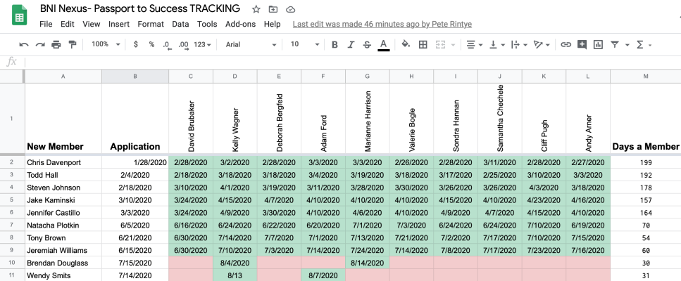The height and width of the screenshot is (281, 681).
Task: Select the Days a Member header cell
Action: click(x=646, y=118)
